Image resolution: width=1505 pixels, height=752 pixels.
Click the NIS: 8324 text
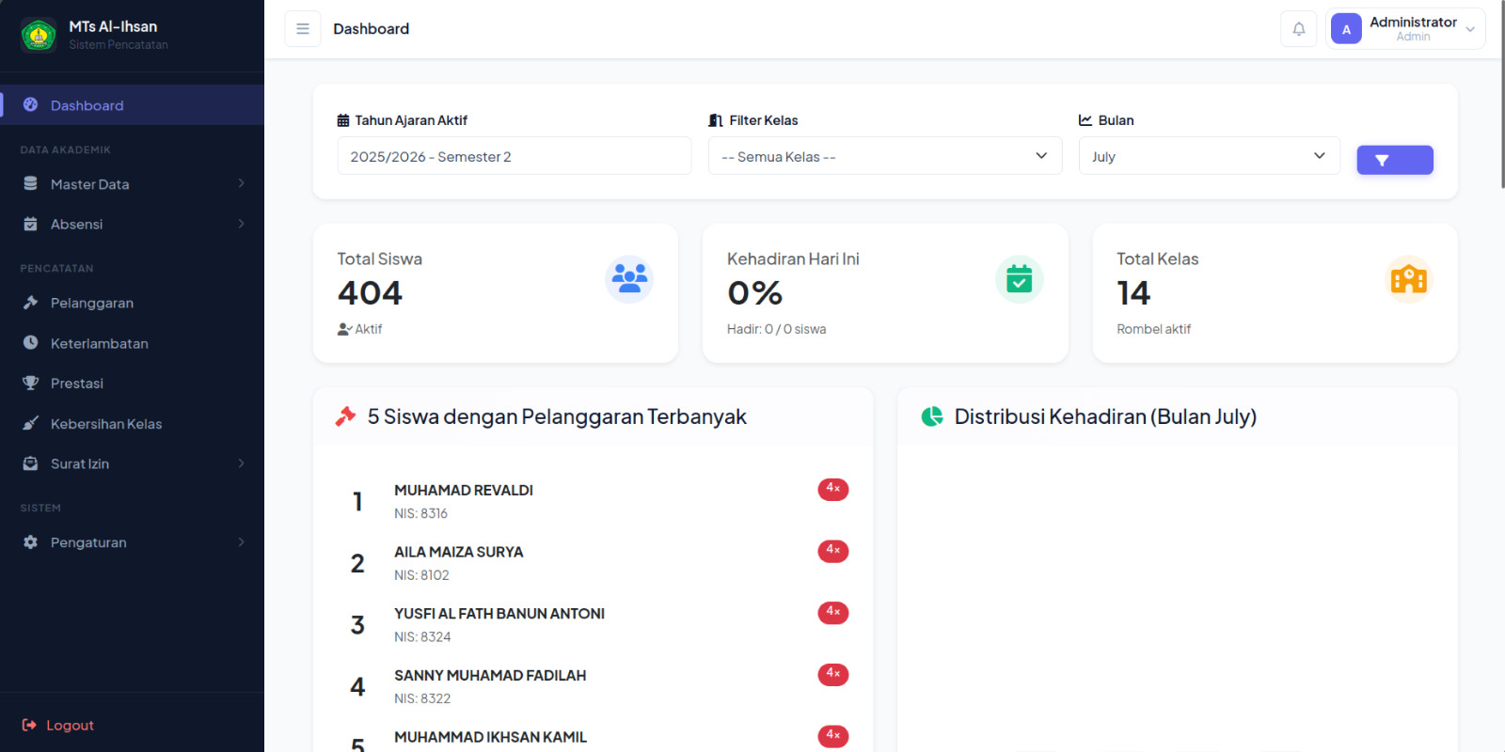coord(422,637)
